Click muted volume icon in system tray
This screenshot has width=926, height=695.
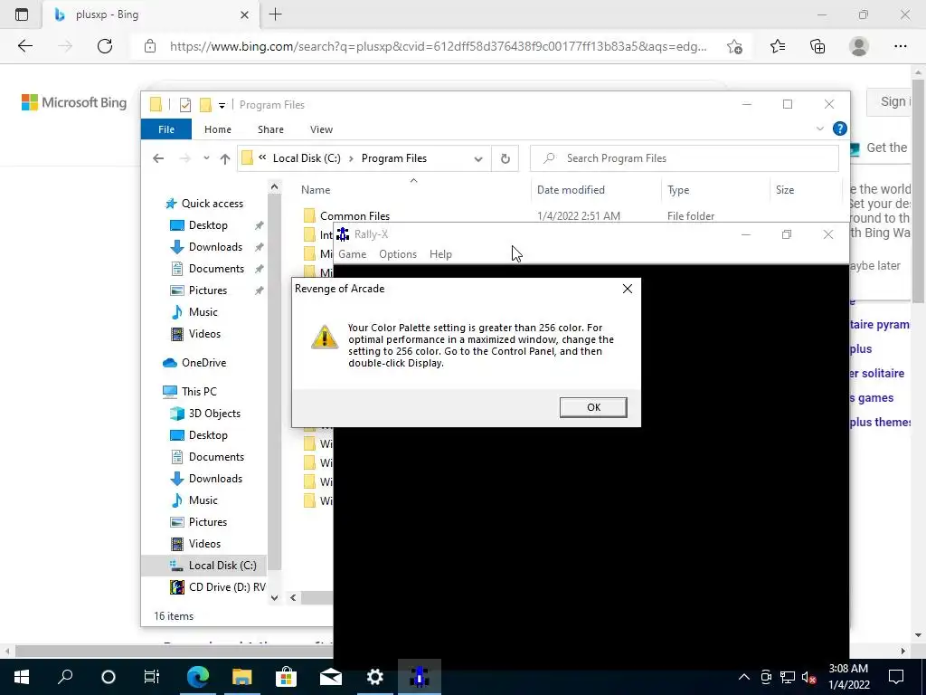[808, 677]
